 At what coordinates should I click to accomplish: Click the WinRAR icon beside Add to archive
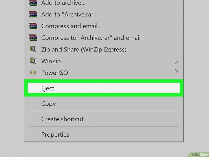(33, 3)
